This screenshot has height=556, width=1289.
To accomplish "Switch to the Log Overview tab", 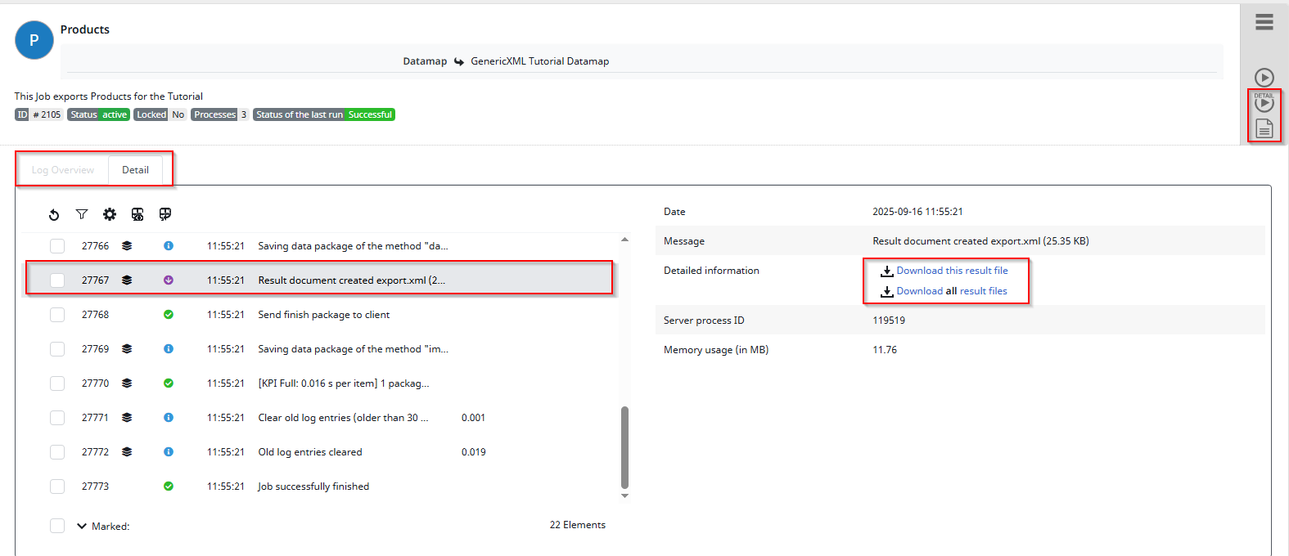I will [63, 170].
